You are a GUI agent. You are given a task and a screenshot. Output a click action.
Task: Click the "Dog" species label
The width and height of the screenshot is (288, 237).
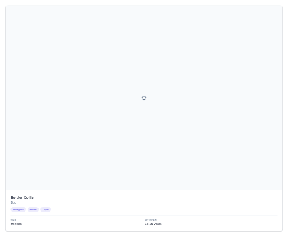coord(13,202)
